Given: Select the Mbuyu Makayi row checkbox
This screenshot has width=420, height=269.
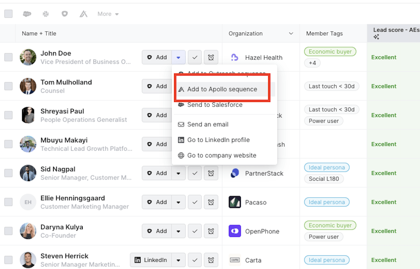Looking at the screenshot, I should [8, 144].
